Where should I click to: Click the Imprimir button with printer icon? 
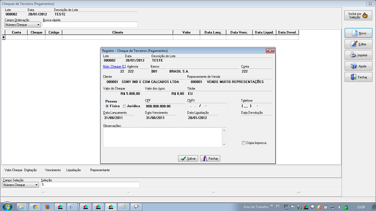tap(358, 55)
